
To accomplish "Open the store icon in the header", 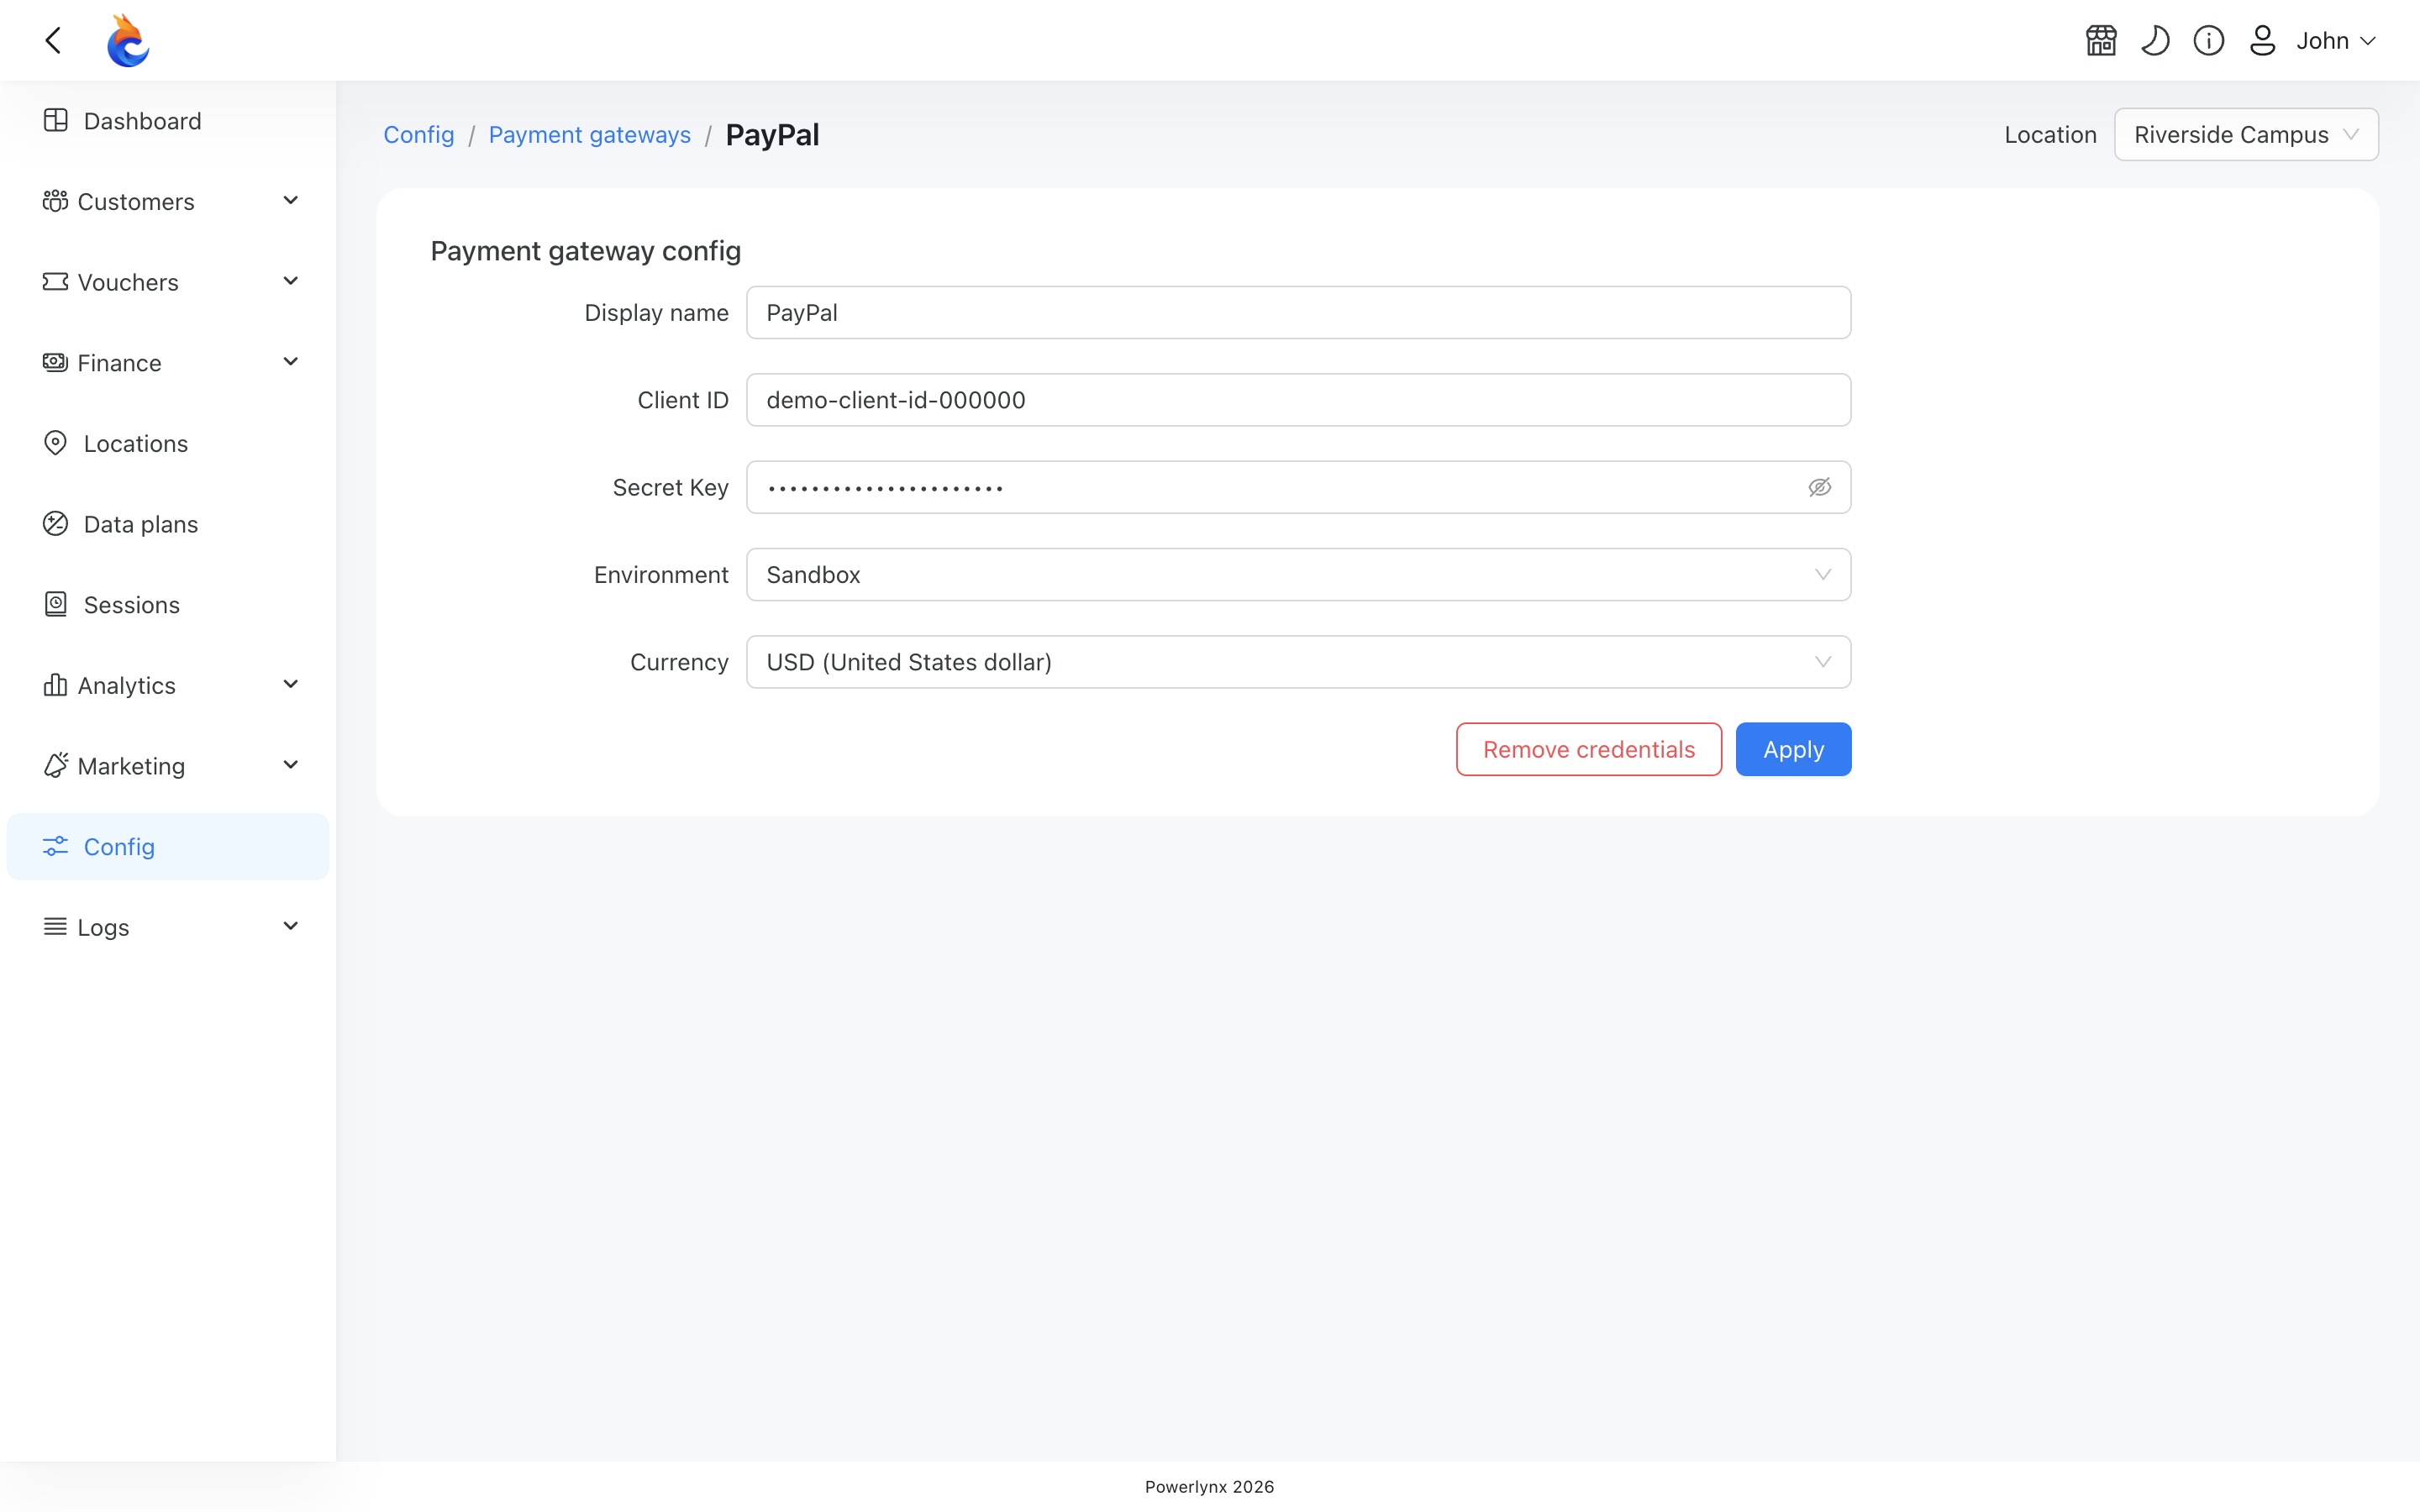I will (2101, 40).
